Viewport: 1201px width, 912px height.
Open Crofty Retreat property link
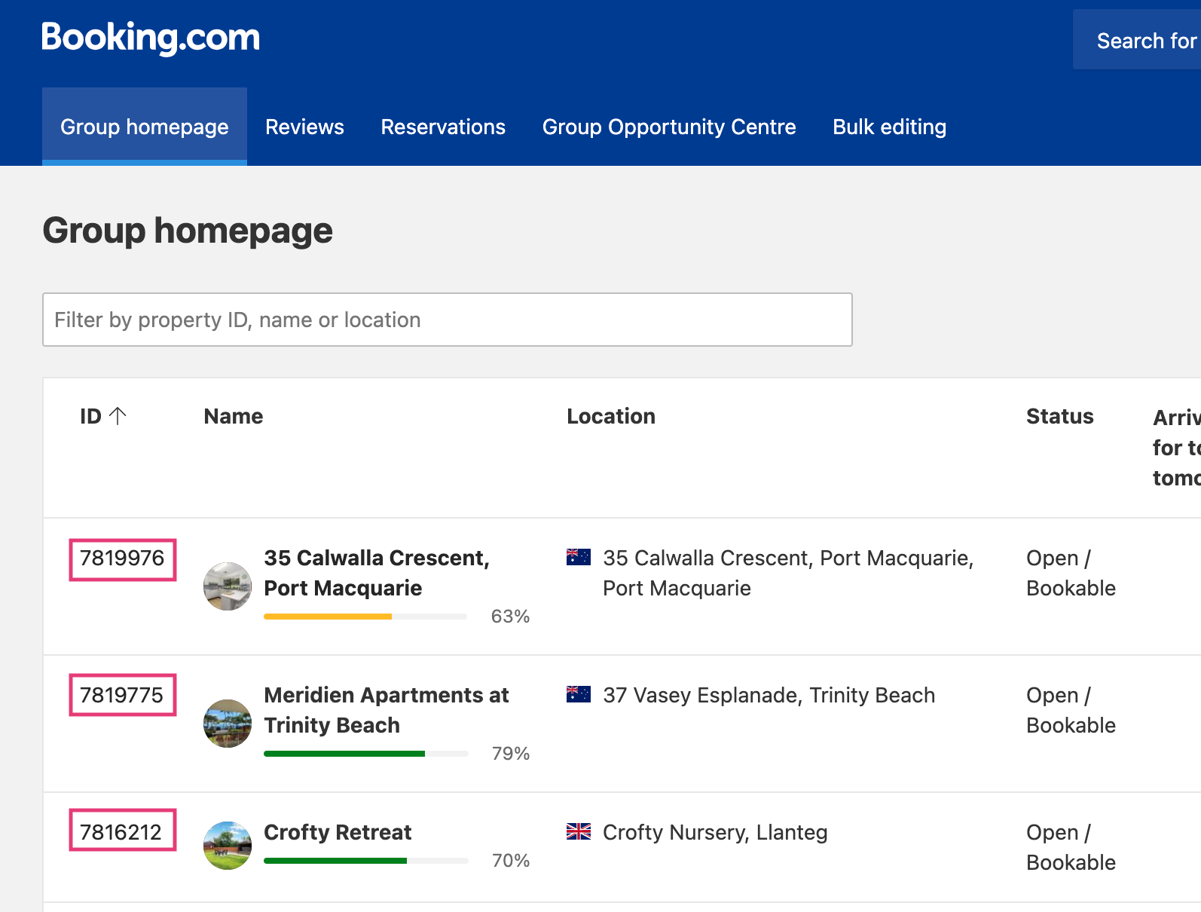point(338,832)
